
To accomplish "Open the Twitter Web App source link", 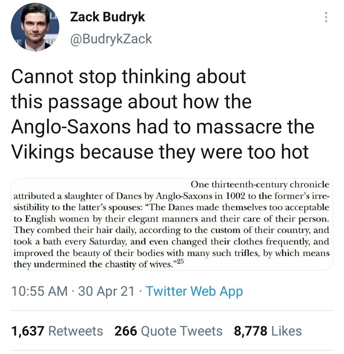I will [194, 291].
